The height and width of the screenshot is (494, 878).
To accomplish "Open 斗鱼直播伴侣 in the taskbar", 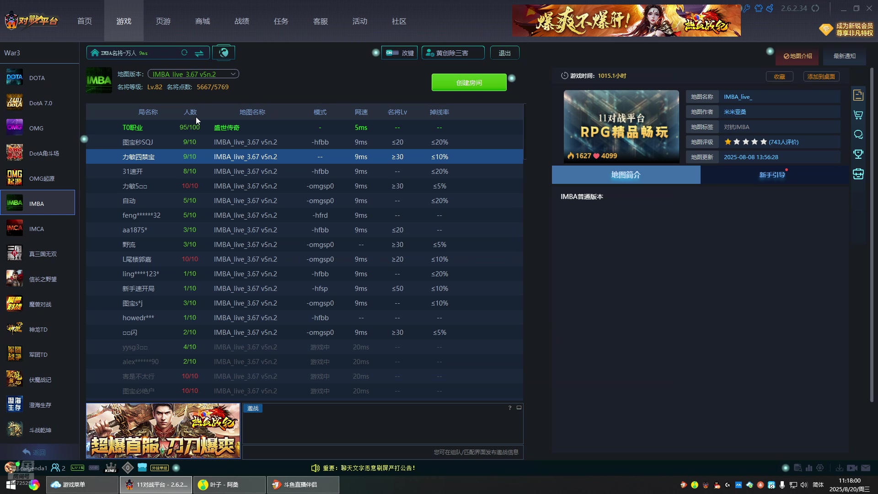I will [303, 485].
